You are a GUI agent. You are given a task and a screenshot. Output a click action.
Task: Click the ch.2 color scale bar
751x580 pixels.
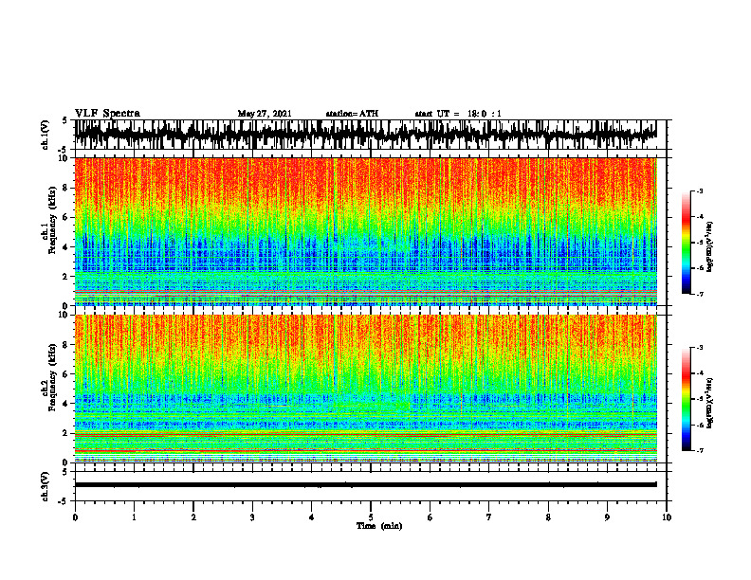point(687,399)
